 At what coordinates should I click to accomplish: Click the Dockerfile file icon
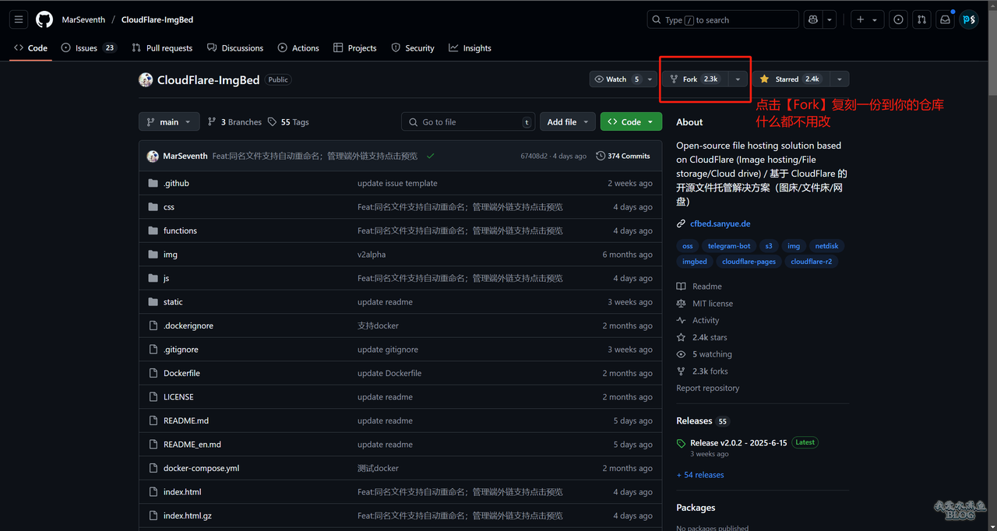(x=153, y=373)
